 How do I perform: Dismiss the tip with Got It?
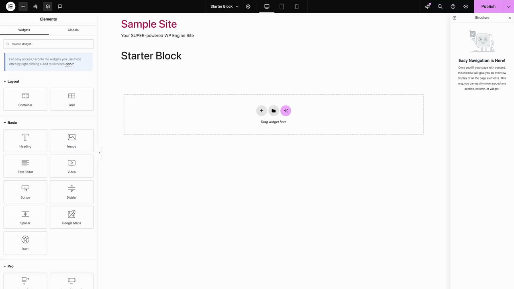click(x=69, y=64)
